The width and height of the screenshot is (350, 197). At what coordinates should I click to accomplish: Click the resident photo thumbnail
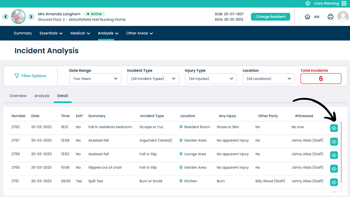[x=18, y=17]
